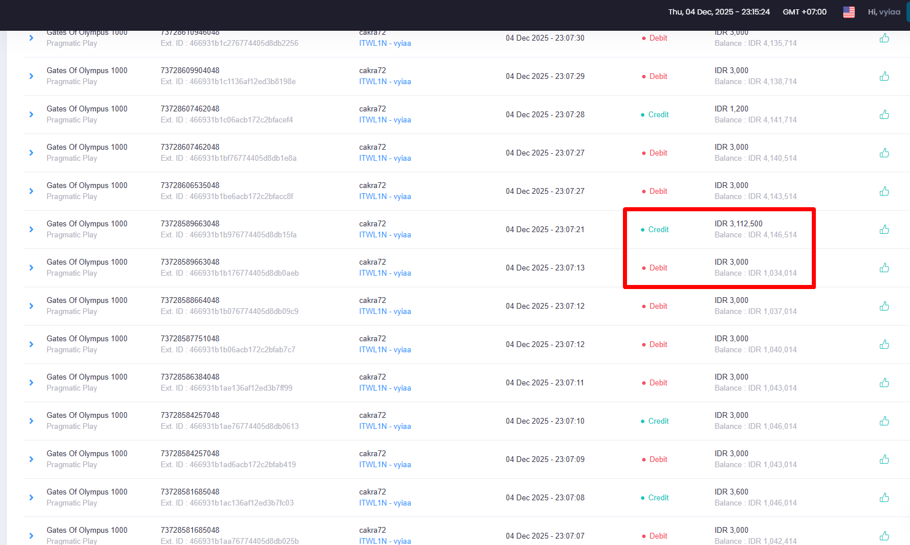Click the thumbs-up icon for the 23:07:29 transaction
Screen dimensions: 910x545
pyautogui.click(x=884, y=76)
